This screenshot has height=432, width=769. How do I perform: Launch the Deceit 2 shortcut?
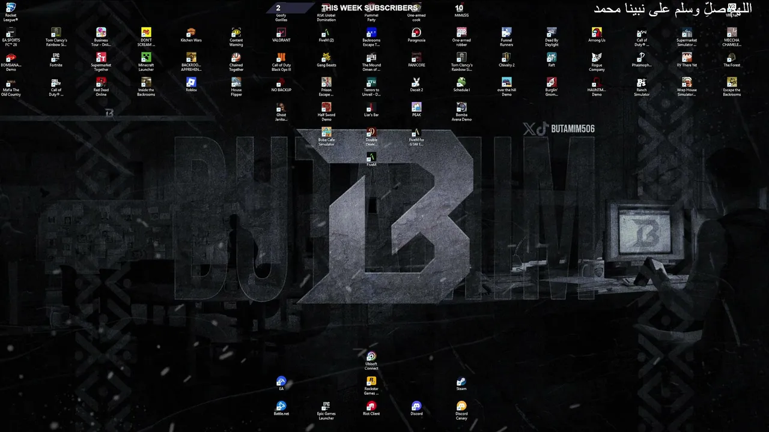tap(416, 85)
